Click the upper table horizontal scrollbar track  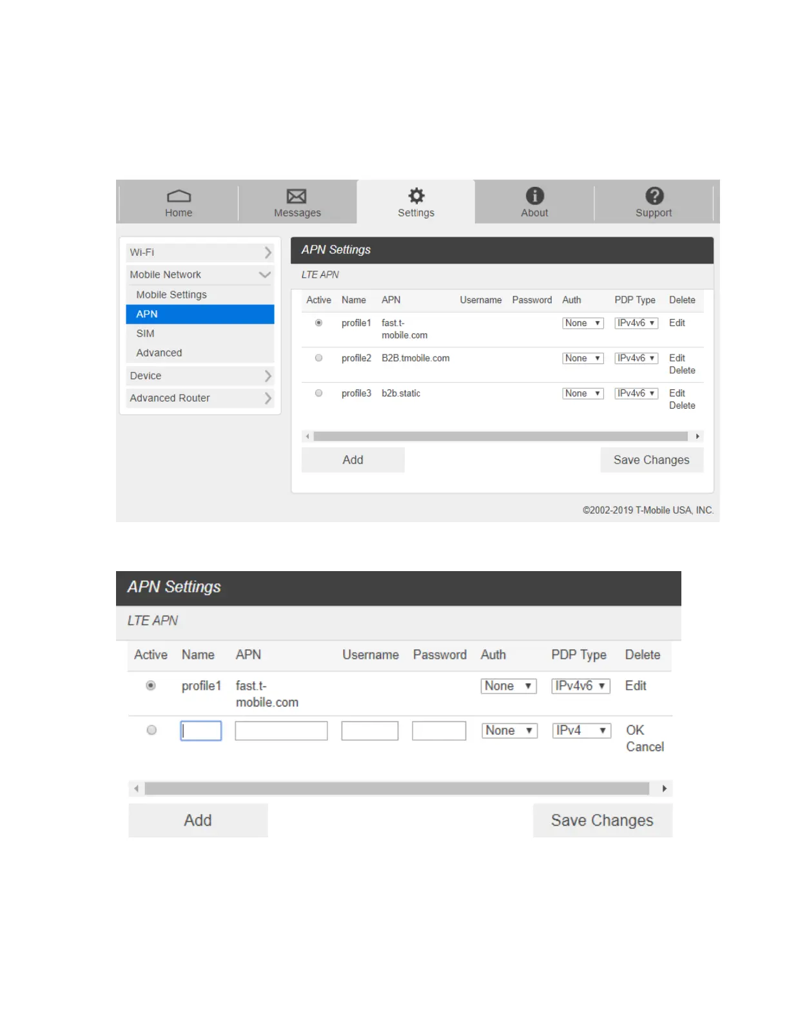(x=501, y=436)
